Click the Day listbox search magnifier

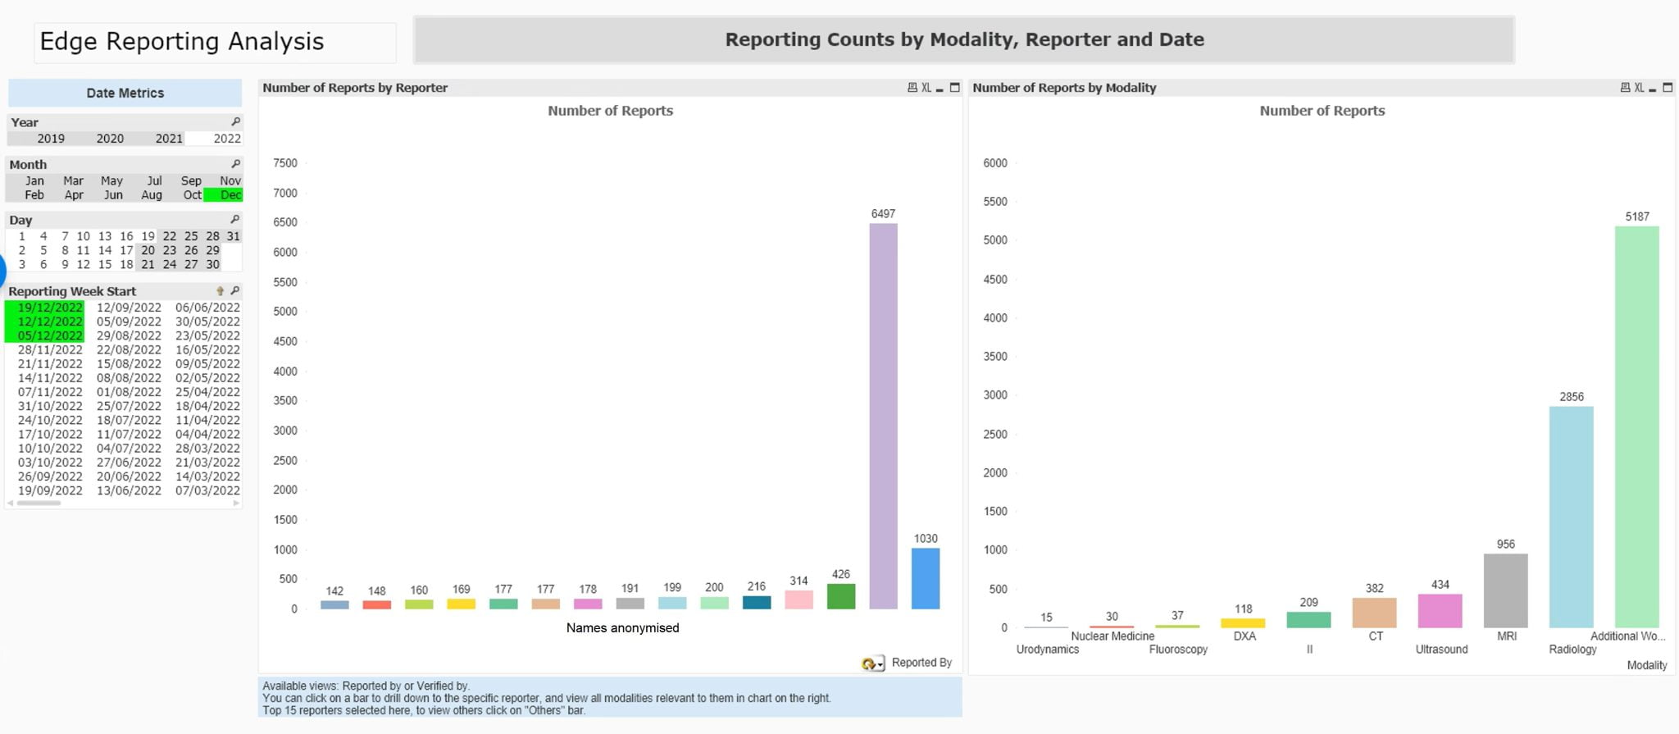point(234,220)
